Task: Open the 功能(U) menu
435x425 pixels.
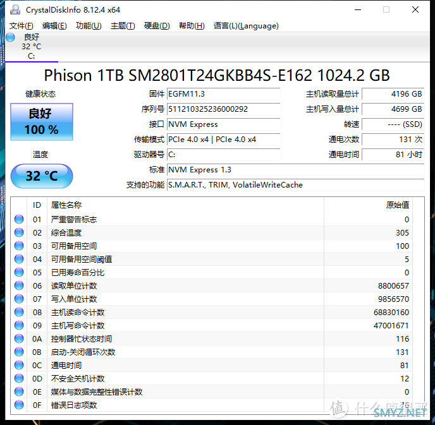Action: 89,26
